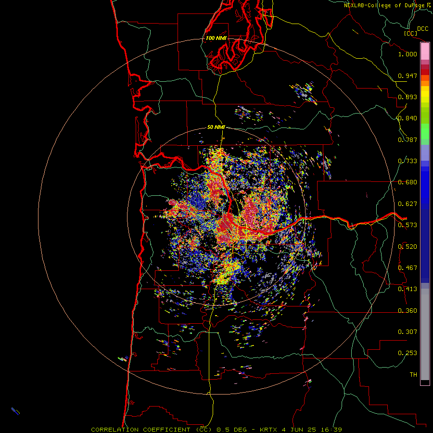Click the 0.573 scale value
The width and height of the screenshot is (433, 433).
click(x=408, y=225)
